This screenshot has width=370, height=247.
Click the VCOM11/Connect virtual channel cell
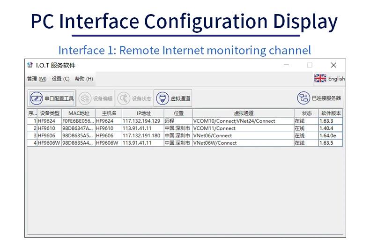215,128
